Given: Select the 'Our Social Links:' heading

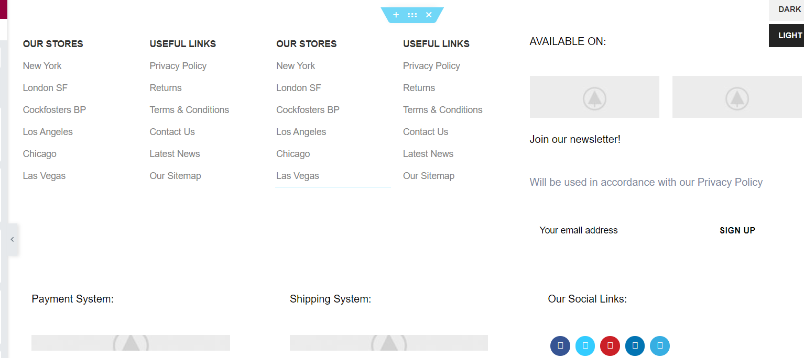Looking at the screenshot, I should (587, 299).
